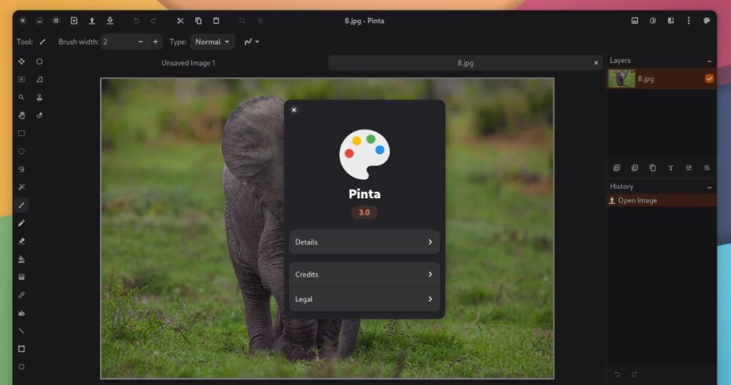Close the About Pinta dialog

293,110
